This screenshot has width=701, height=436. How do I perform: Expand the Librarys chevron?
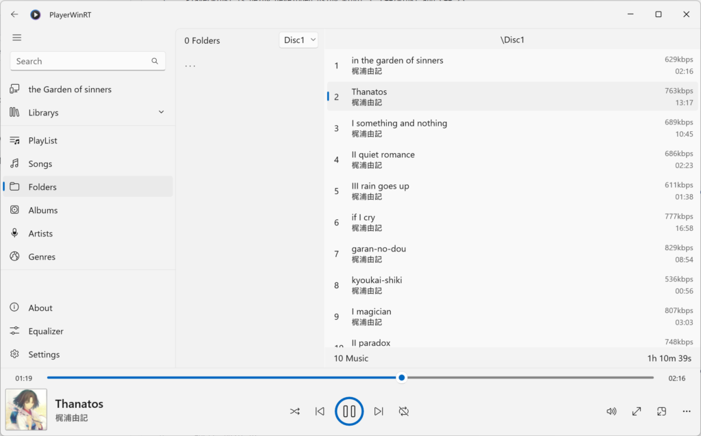162,112
